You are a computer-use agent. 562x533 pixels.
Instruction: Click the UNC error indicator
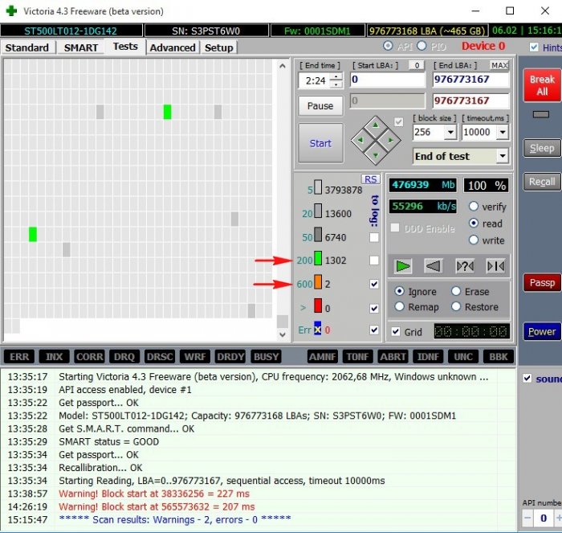(463, 357)
